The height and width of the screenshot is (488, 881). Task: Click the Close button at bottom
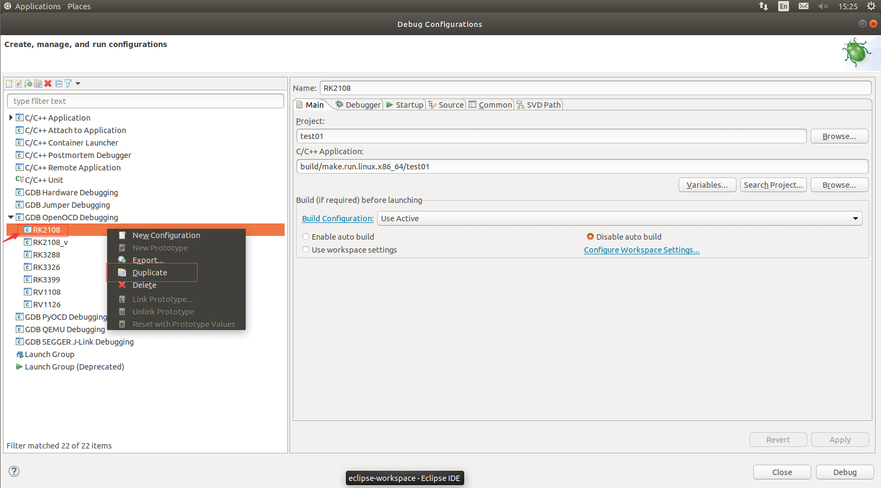[x=782, y=472]
